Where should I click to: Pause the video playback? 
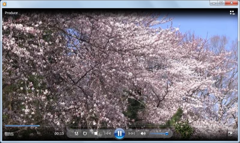point(119,133)
